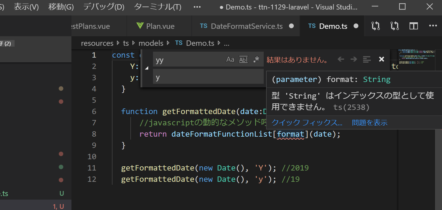This screenshot has height=210, width=442.
Task: Open the Demo.ts breadcrumb segment
Action: point(195,43)
